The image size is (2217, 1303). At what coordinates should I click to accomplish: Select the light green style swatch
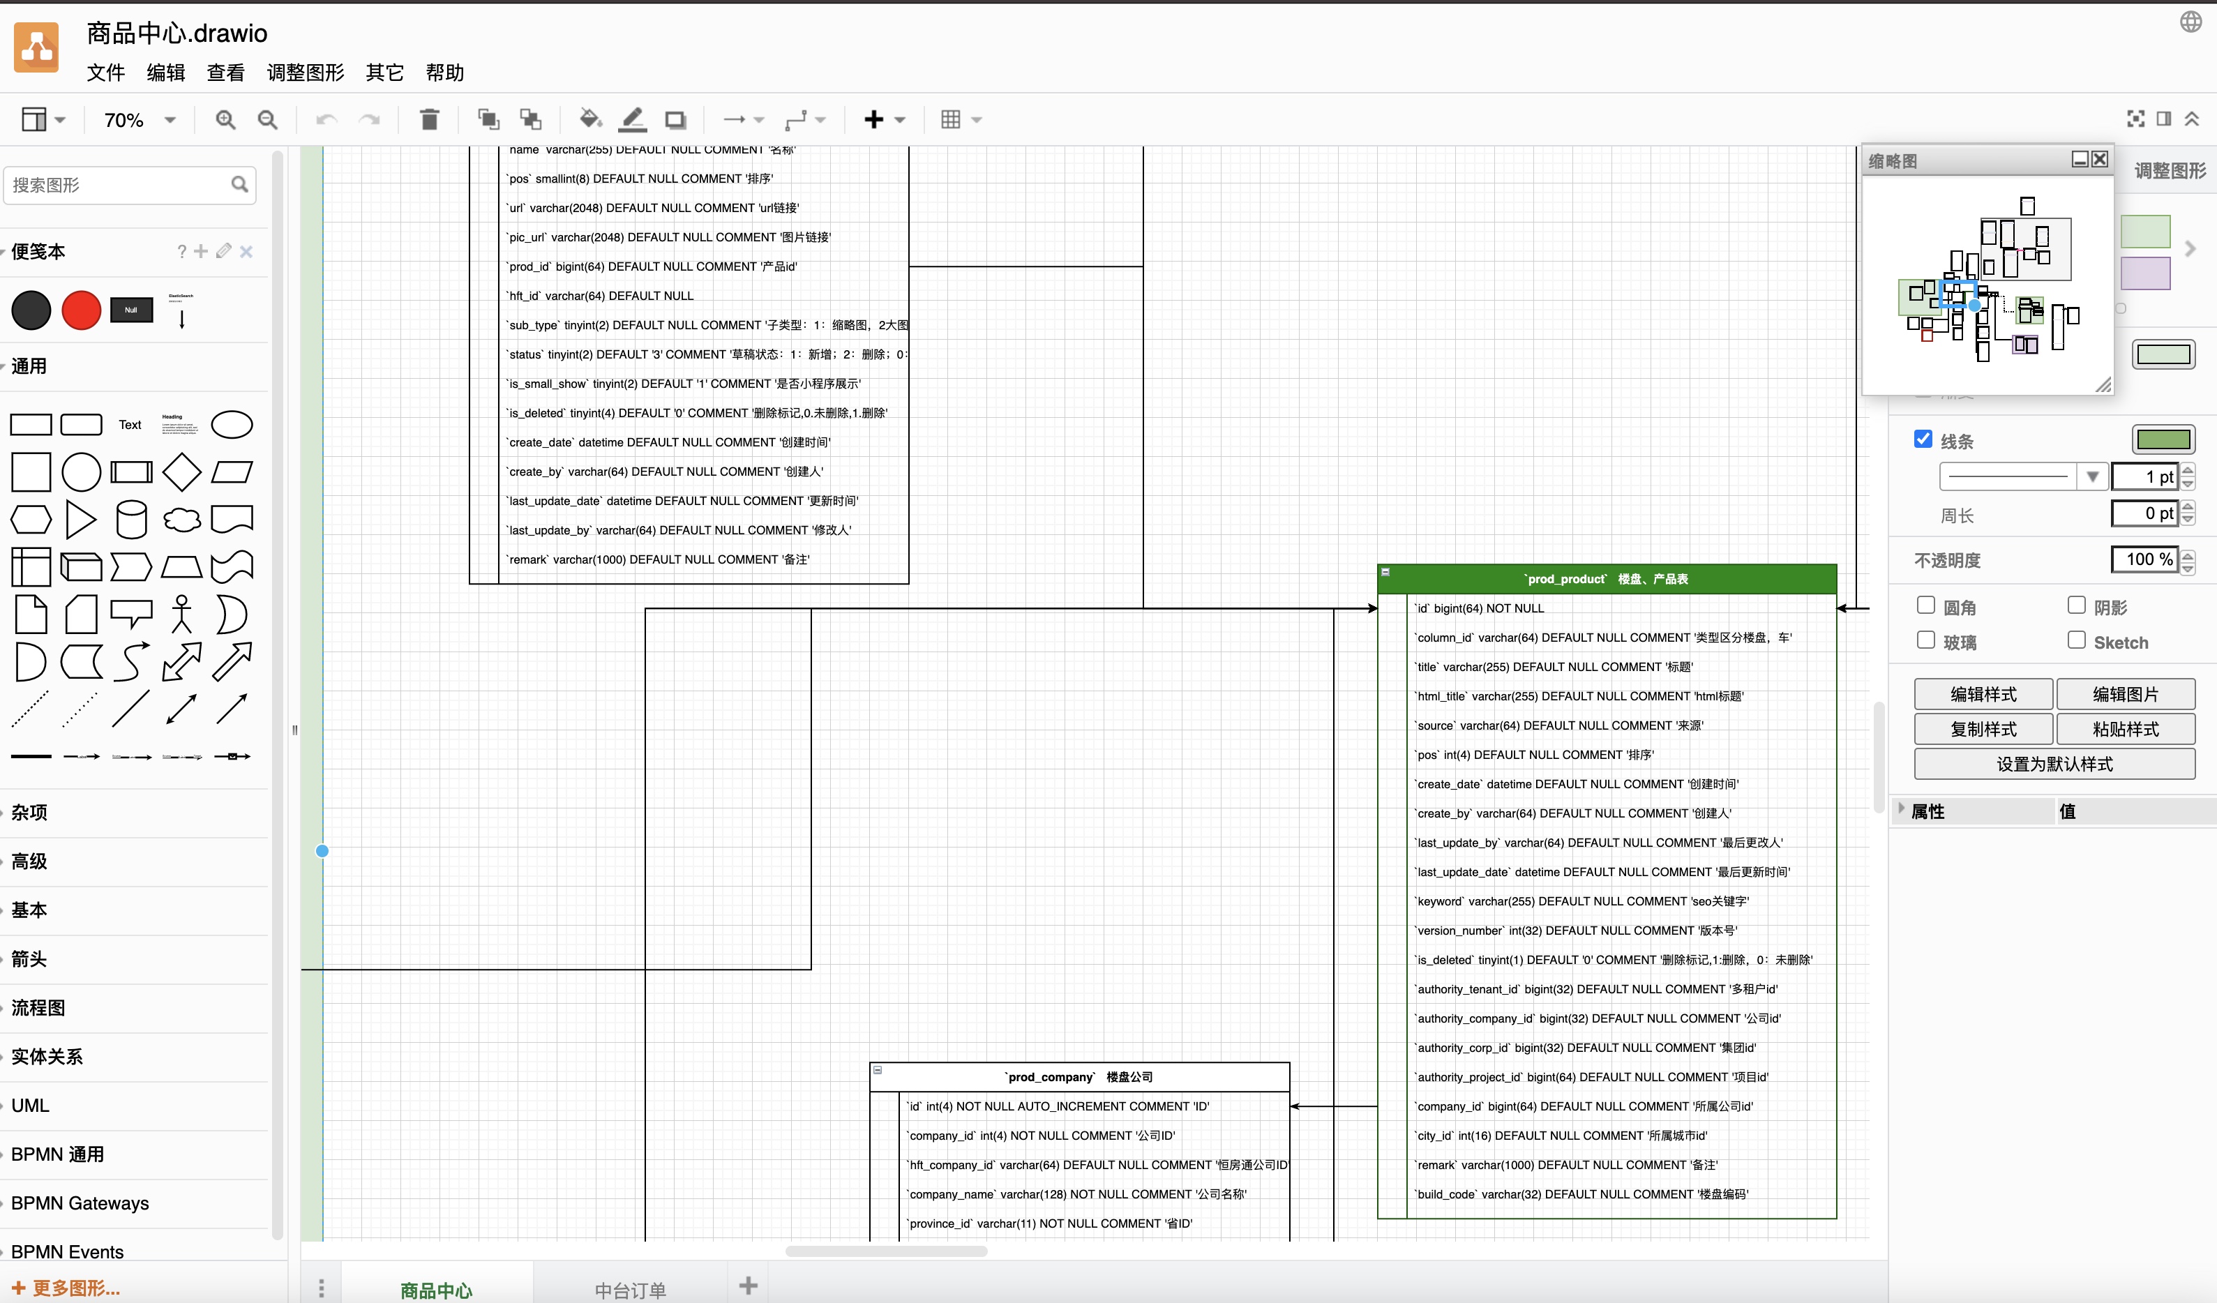[x=2146, y=232]
